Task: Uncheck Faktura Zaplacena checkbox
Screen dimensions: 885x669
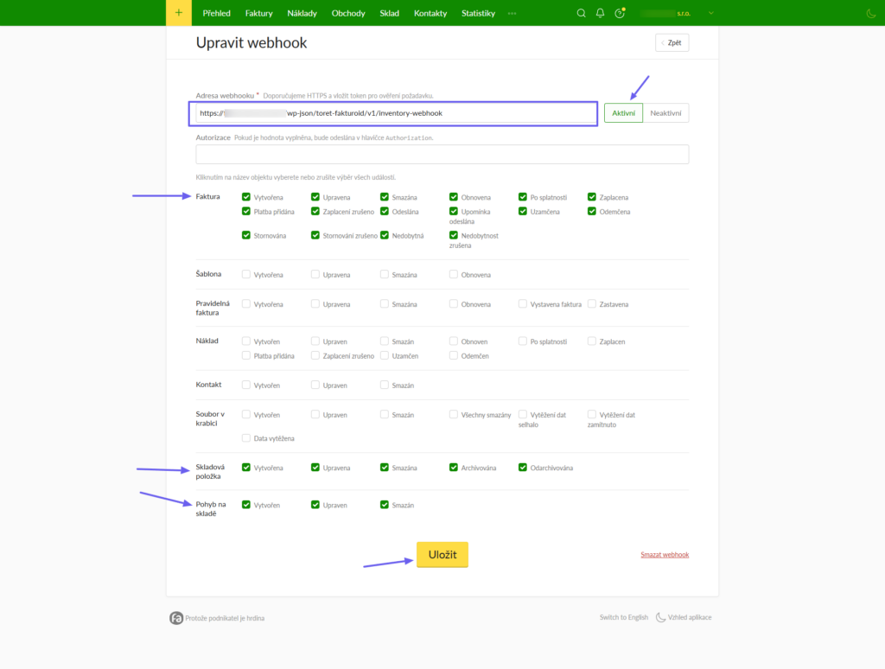Action: pyautogui.click(x=591, y=196)
